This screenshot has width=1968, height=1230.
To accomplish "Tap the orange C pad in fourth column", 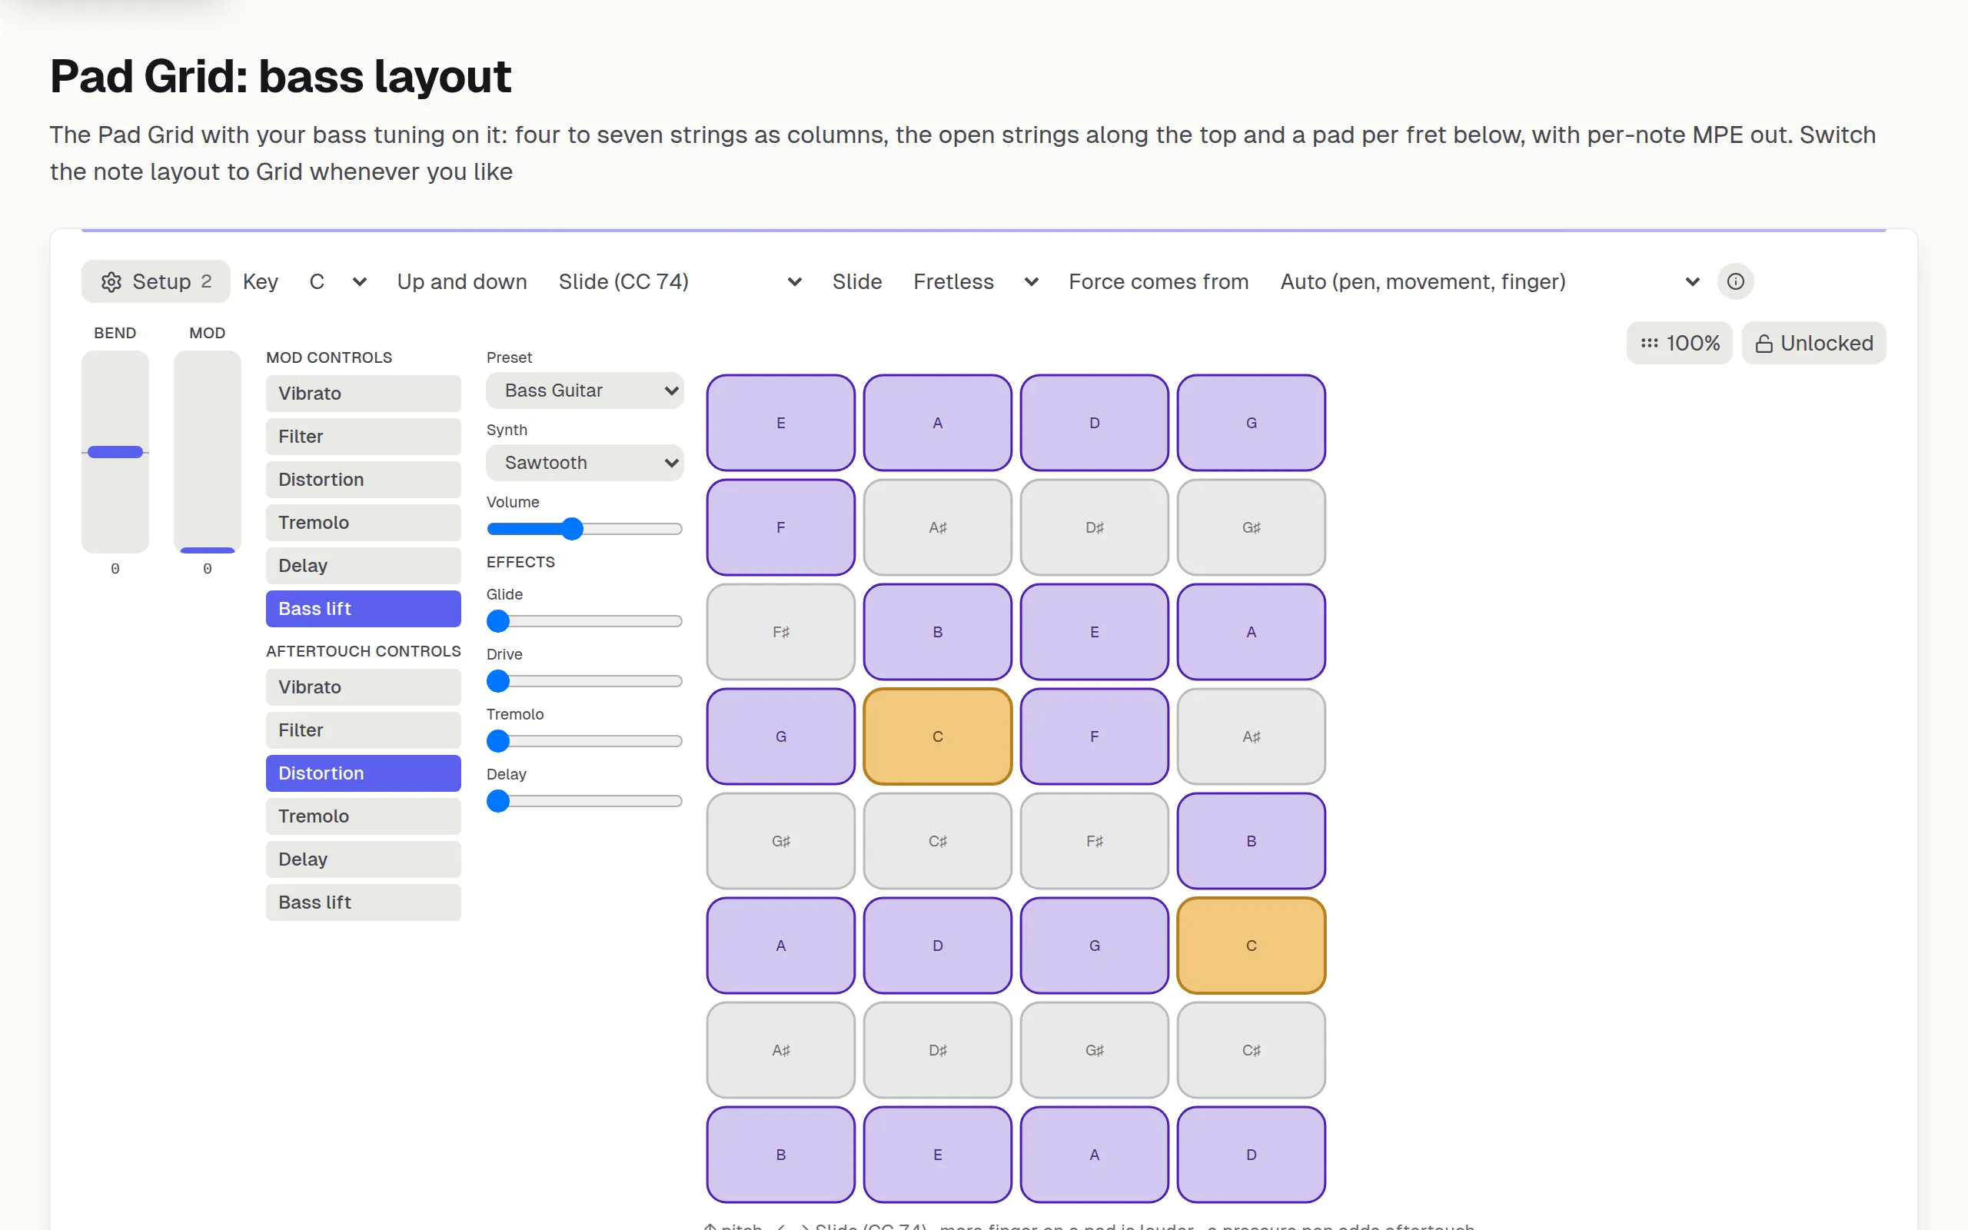I will pyautogui.click(x=1252, y=946).
